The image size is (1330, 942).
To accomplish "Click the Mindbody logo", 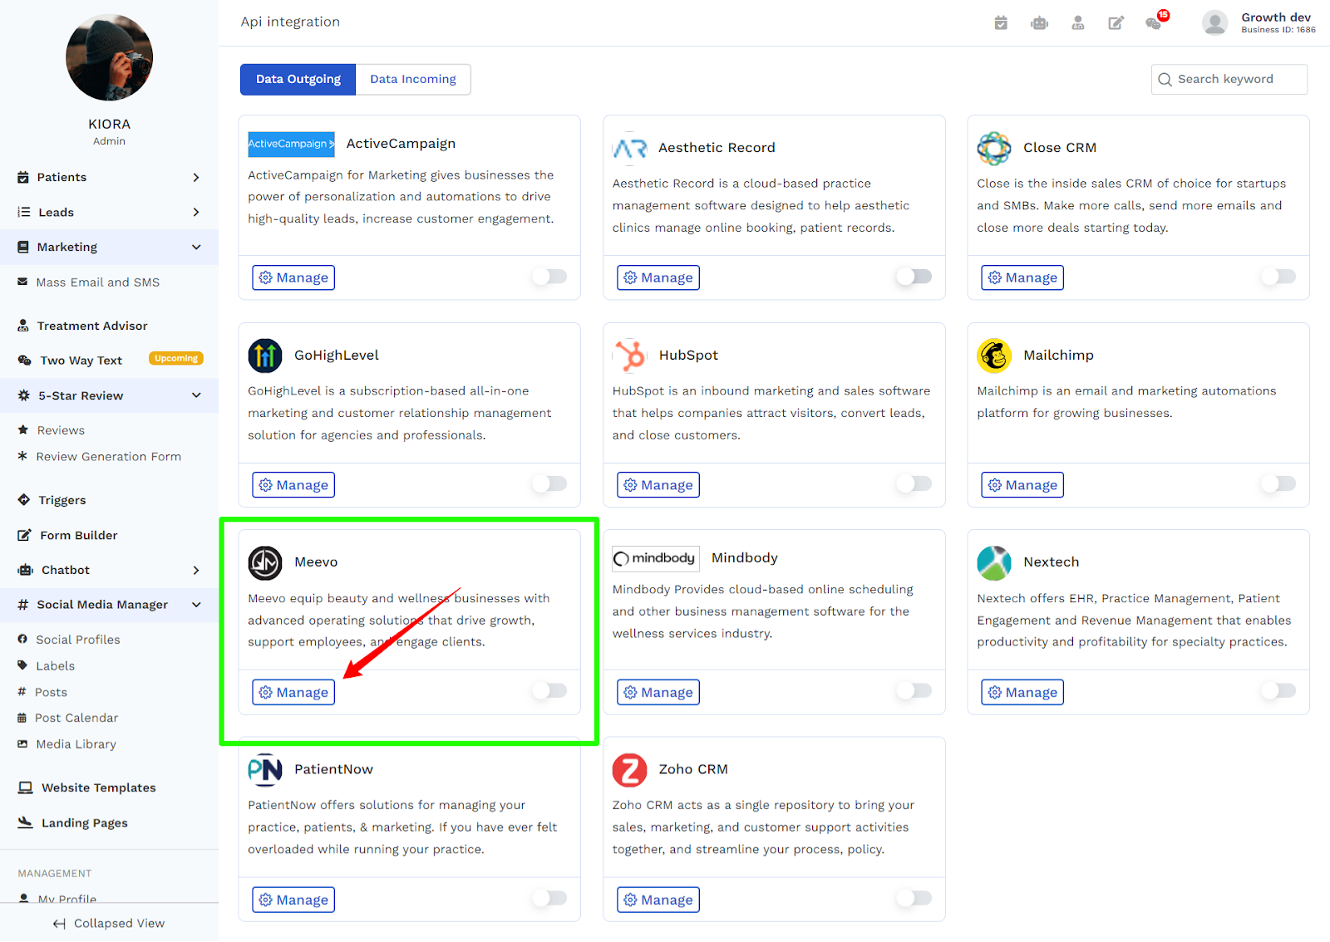I will (656, 558).
